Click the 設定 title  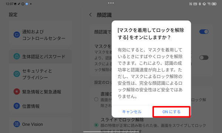point(13,14)
